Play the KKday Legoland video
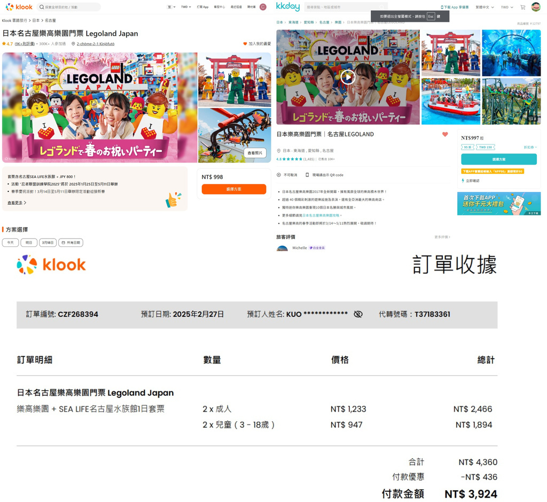547x502 pixels. pyautogui.click(x=348, y=77)
